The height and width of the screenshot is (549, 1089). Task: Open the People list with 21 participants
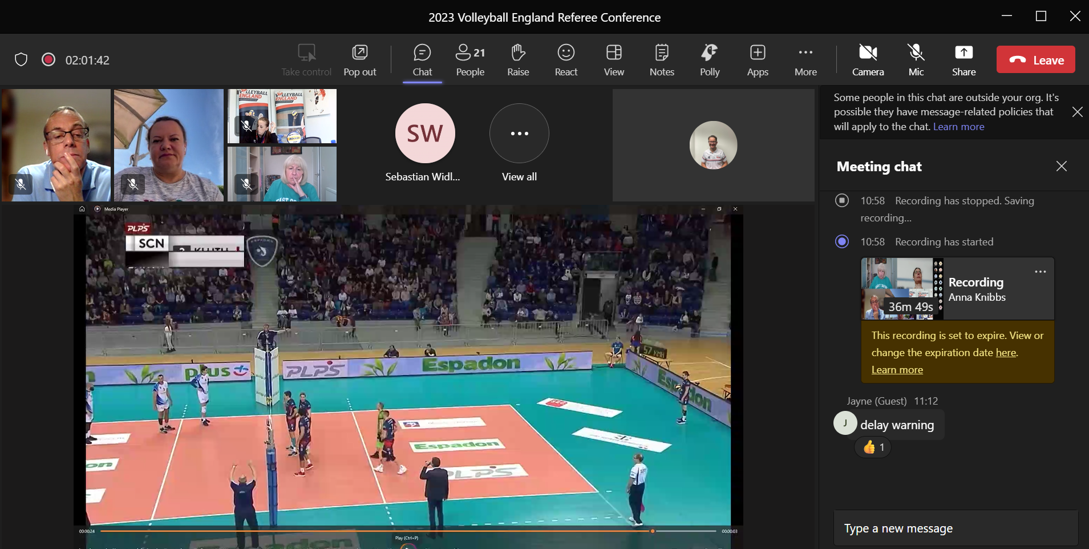(x=470, y=60)
